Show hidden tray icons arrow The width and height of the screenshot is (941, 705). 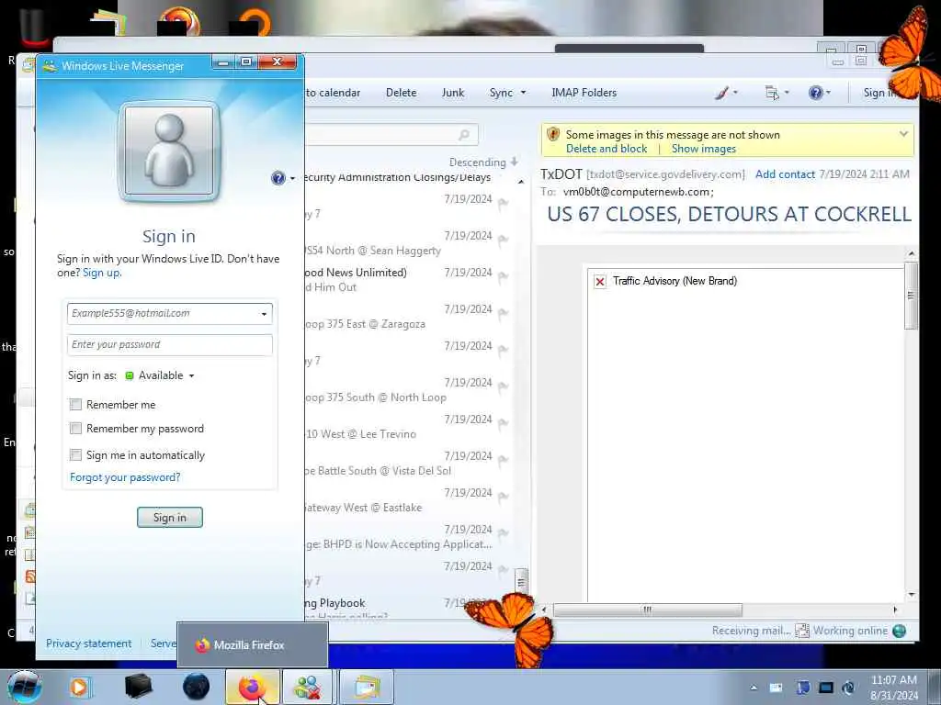(754, 688)
